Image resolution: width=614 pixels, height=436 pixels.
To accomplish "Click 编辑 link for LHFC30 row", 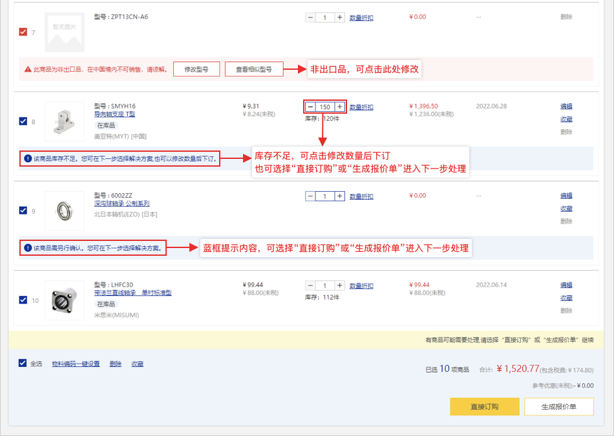I will pos(566,285).
